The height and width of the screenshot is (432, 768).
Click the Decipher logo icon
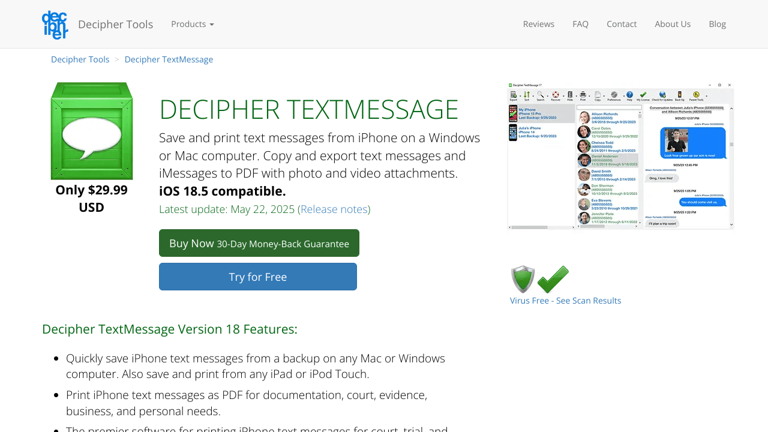tap(55, 25)
